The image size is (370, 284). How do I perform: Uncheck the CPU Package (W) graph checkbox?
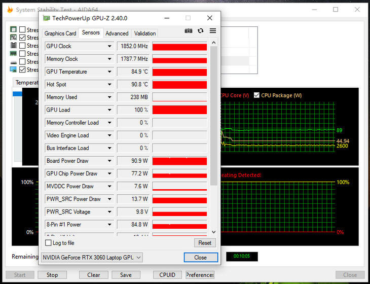click(256, 95)
